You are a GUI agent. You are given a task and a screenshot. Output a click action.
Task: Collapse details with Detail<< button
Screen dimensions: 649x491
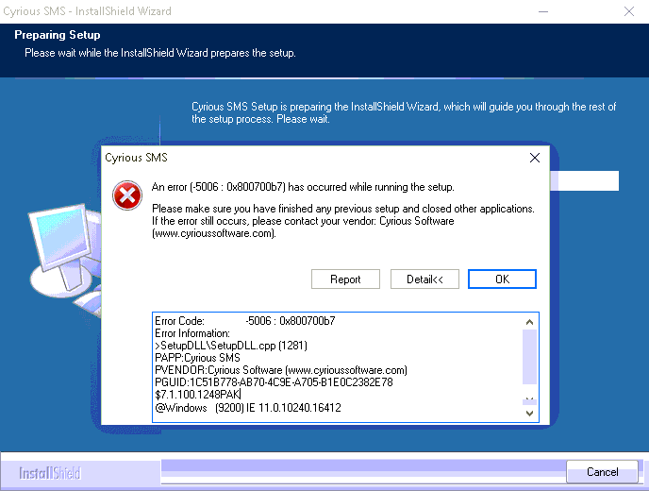pyautogui.click(x=424, y=279)
